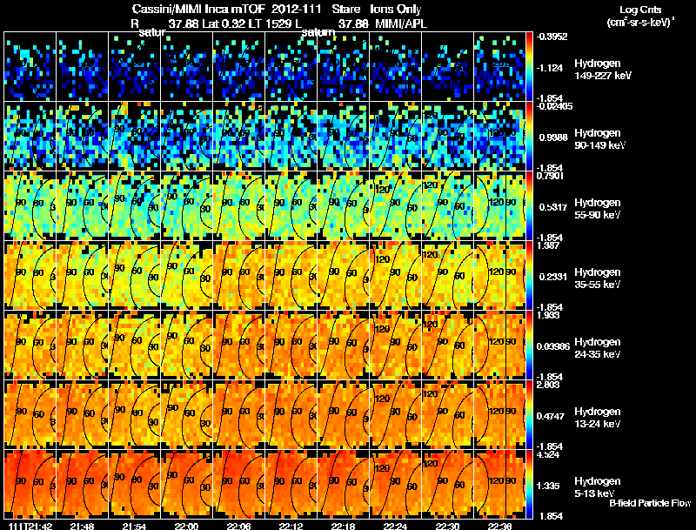Viewport: 696px width, 530px height.
Task: Click the Hydrogen 5-13 keV color bar
Action: [x=529, y=485]
